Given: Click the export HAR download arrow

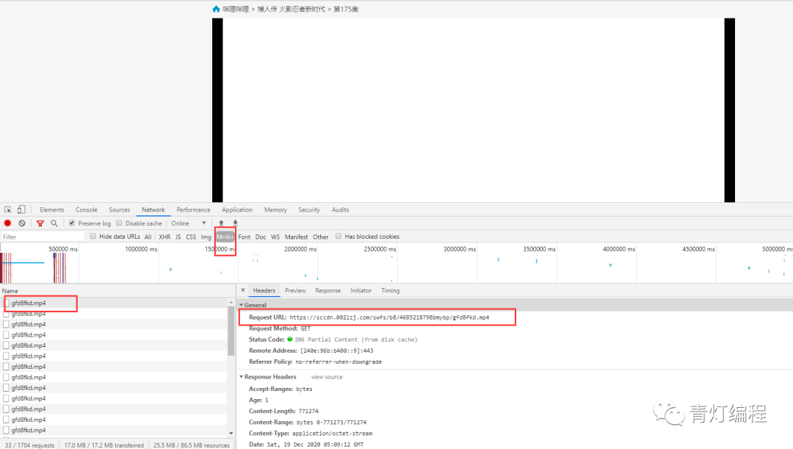Looking at the screenshot, I should pos(235,223).
